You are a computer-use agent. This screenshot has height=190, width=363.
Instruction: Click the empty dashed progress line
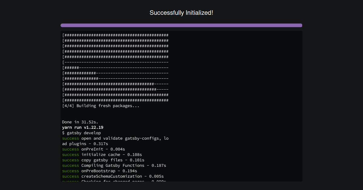pos(115,62)
